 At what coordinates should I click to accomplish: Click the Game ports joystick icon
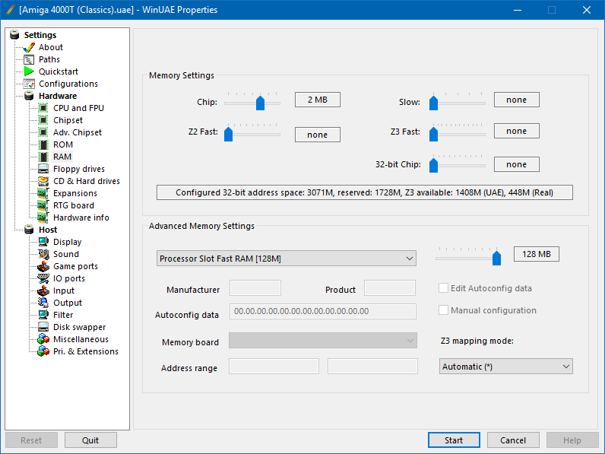43,266
